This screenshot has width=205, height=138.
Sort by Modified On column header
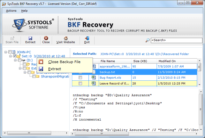pos(177,61)
